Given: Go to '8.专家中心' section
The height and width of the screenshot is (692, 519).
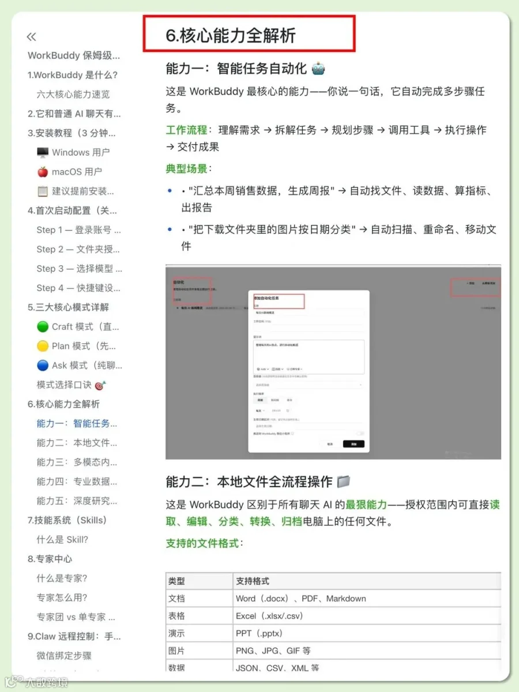Looking at the screenshot, I should [50, 559].
